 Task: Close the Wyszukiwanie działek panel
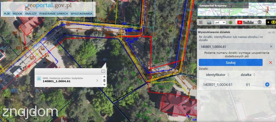273,32
